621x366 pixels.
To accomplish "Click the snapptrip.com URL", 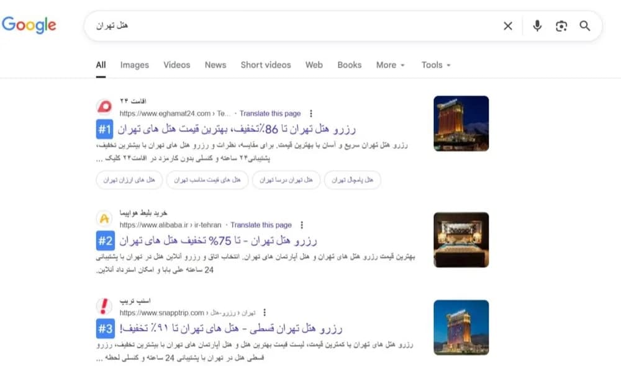I will pyautogui.click(x=188, y=313).
